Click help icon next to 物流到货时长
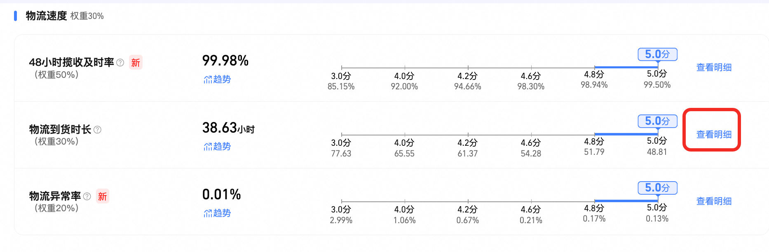Viewport: 769px width, 252px height. [x=98, y=130]
